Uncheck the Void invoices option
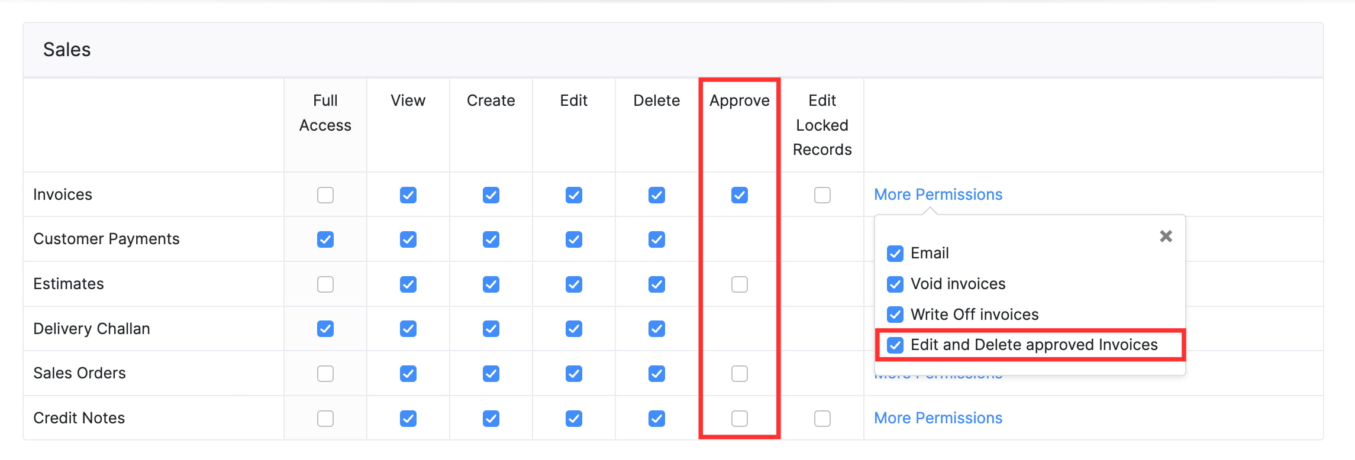 [x=895, y=284]
